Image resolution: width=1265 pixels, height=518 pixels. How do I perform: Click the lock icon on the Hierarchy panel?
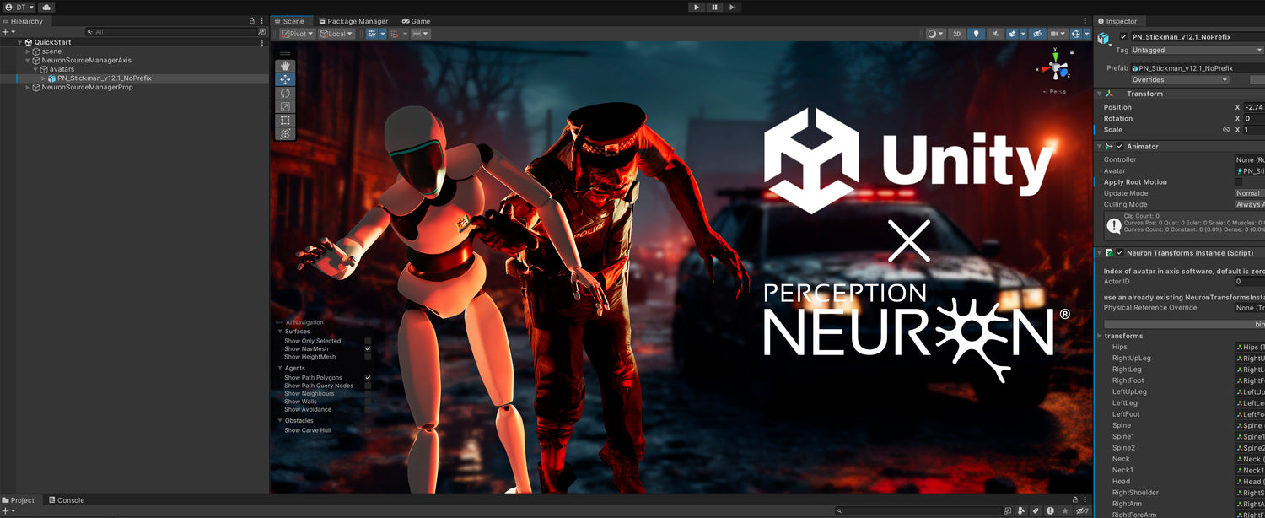tap(251, 20)
